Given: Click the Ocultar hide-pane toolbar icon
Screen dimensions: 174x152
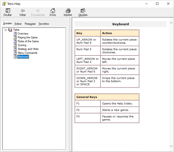Looking at the screenshot, I should click(8, 10).
